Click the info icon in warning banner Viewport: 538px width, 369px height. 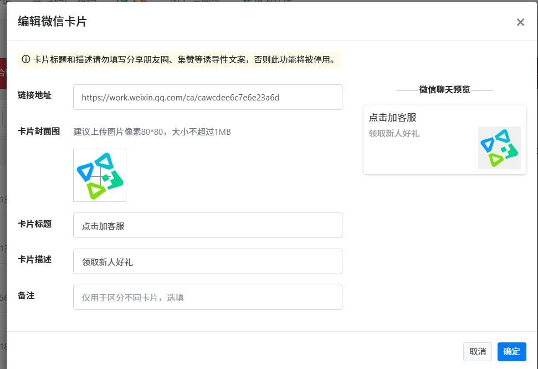tap(26, 59)
